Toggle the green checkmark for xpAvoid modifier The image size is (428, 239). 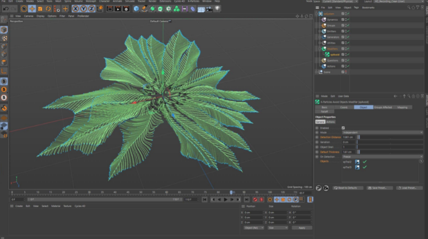click(x=348, y=55)
